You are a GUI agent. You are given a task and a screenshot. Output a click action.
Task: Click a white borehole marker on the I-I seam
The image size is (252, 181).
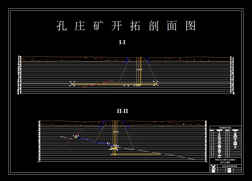(72, 84)
